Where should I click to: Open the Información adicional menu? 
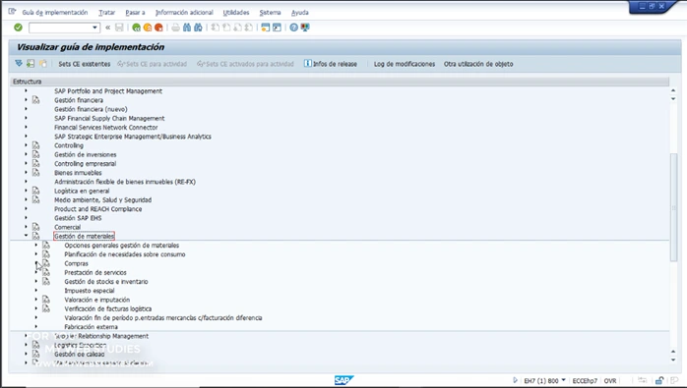(x=184, y=12)
